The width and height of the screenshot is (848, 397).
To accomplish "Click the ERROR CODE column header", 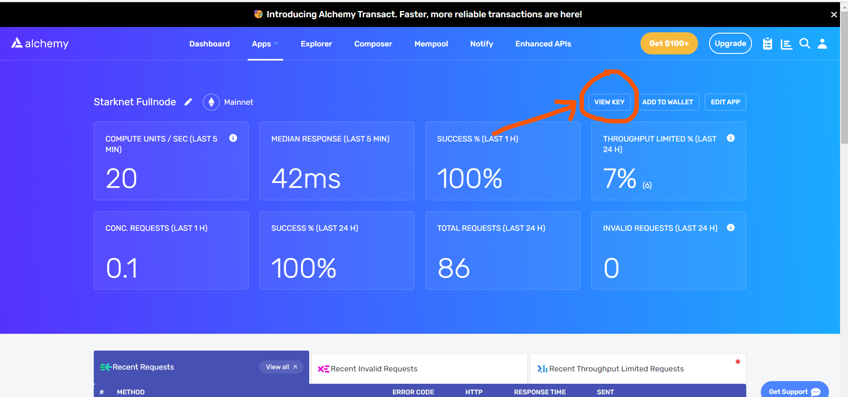I will click(413, 392).
